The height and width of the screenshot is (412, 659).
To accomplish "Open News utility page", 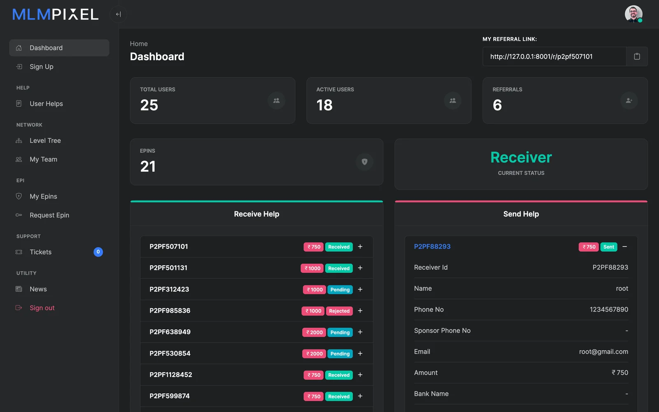I will (x=59, y=289).
